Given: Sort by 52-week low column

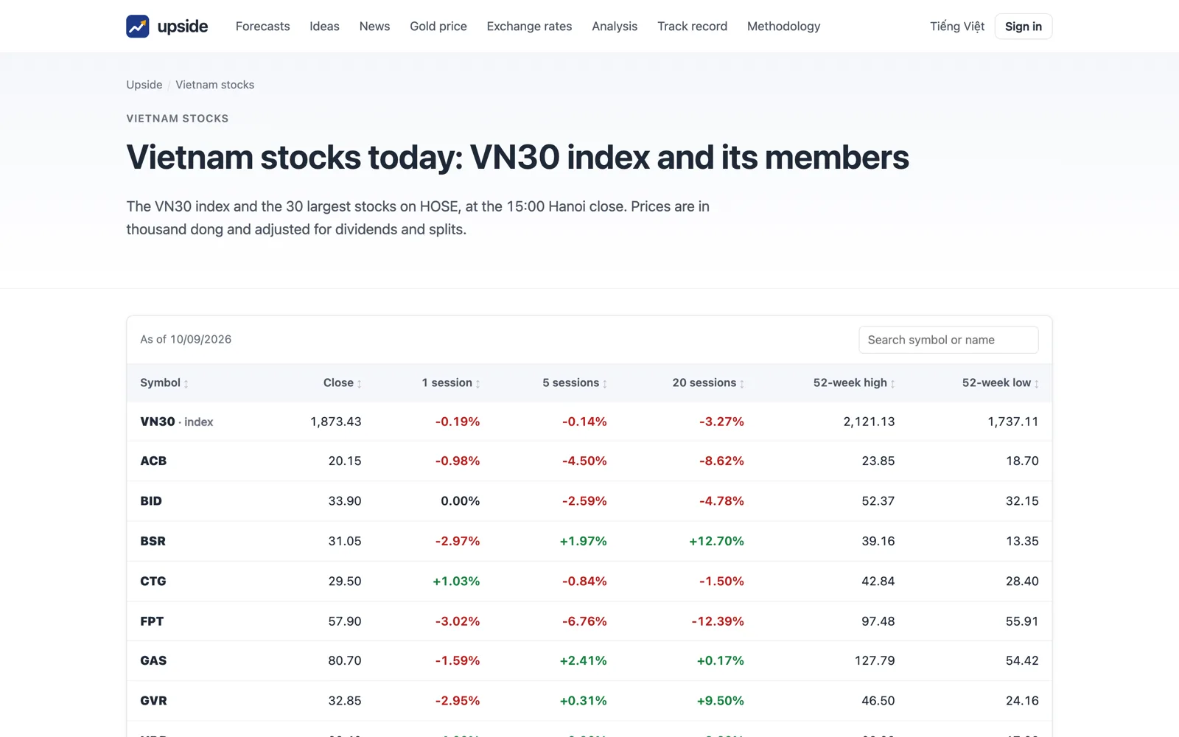Looking at the screenshot, I should tap(1000, 383).
